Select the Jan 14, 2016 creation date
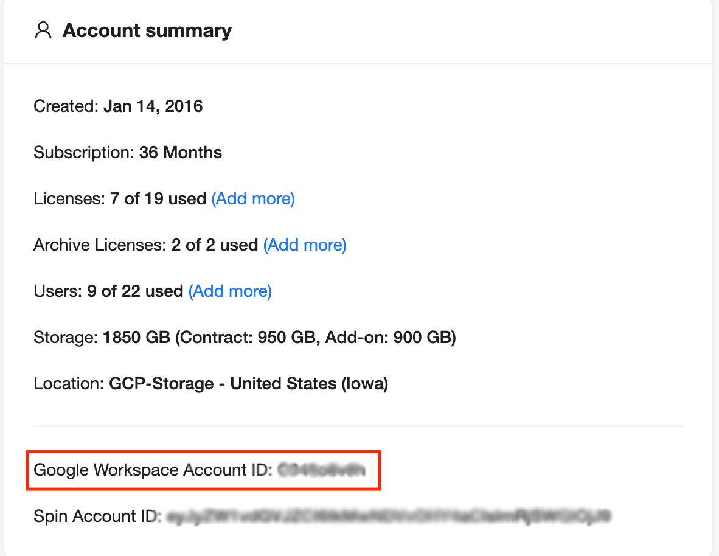719x556 pixels. [x=153, y=106]
